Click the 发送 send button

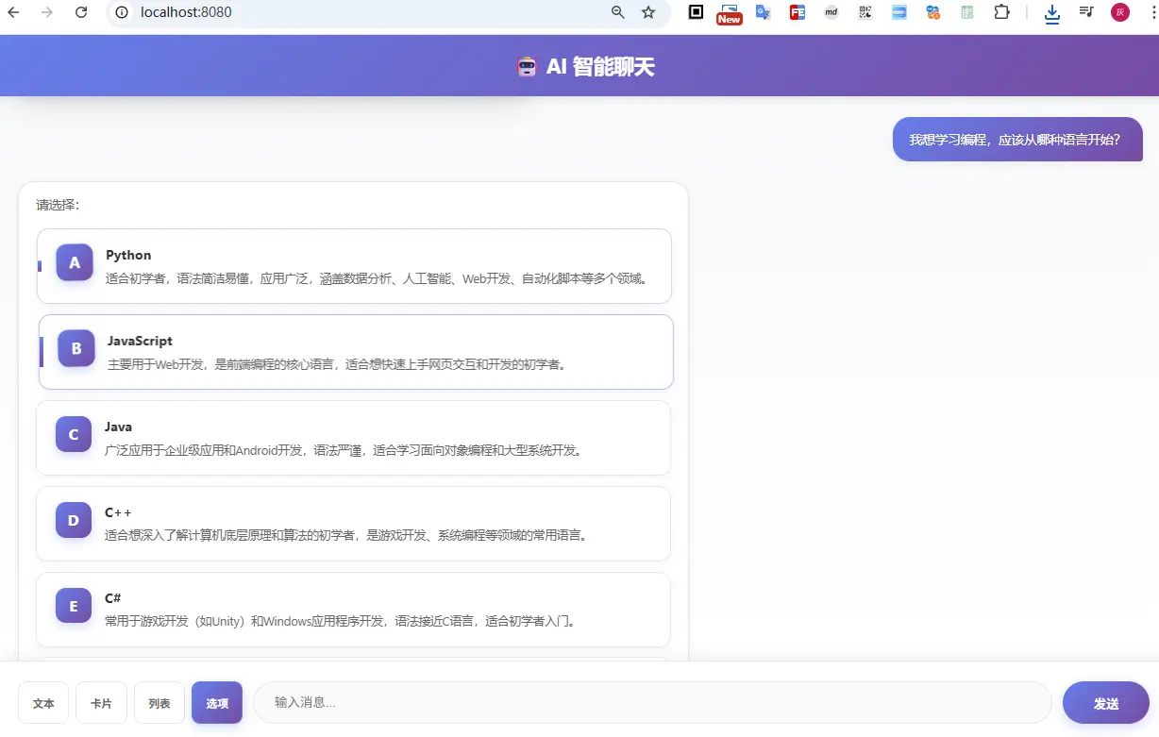point(1105,702)
